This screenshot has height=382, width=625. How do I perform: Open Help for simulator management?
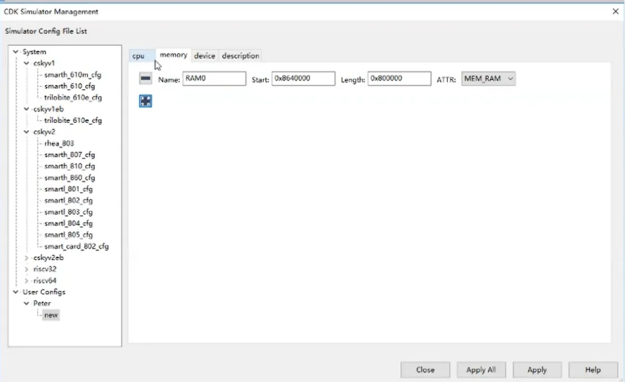pos(593,370)
